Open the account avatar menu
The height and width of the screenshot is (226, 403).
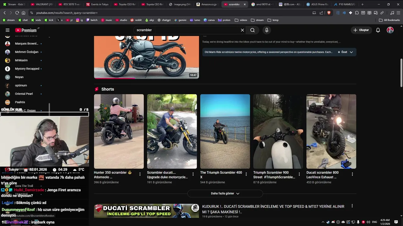coord(390,30)
